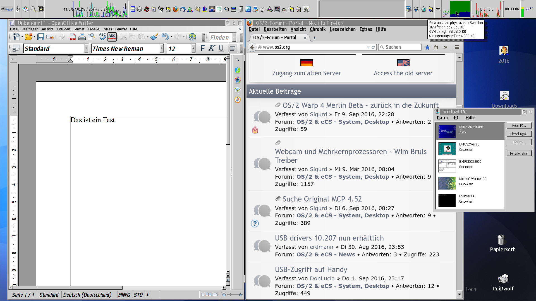Expand the Firefox URL history dropdown
Image resolution: width=536 pixels, height=301 pixels.
point(368,47)
